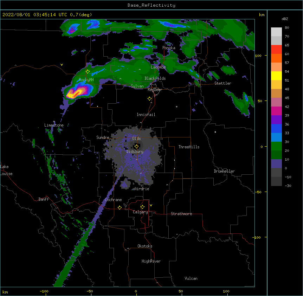Viewport: 303px width, 296px height.
Task: Click the 80 value on dBZ scale
Action: tap(287, 28)
